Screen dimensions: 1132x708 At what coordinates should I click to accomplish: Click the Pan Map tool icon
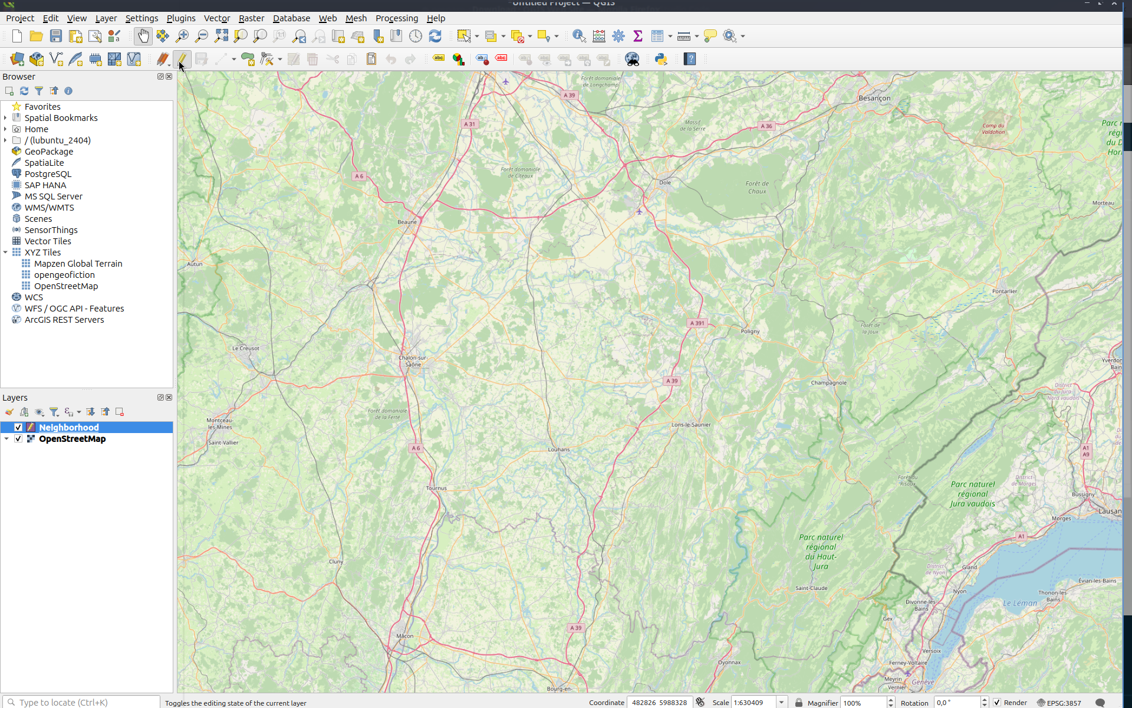[x=143, y=36]
